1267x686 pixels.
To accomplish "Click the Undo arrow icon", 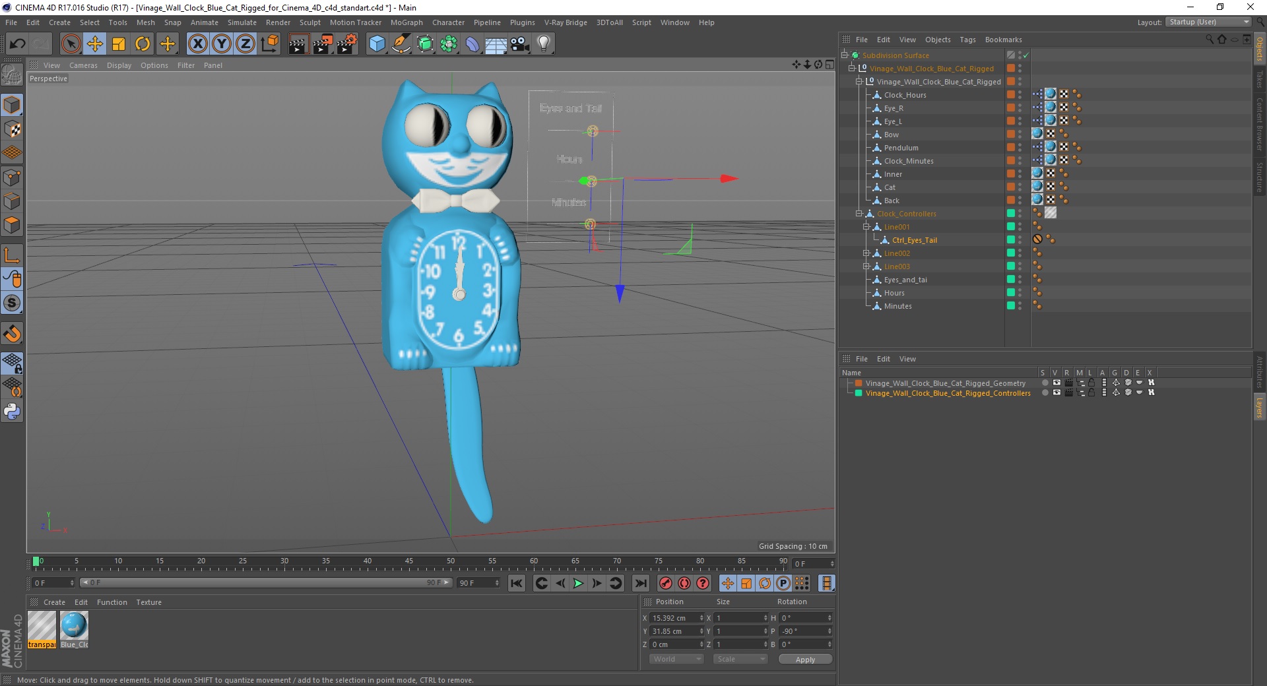I will 18,44.
